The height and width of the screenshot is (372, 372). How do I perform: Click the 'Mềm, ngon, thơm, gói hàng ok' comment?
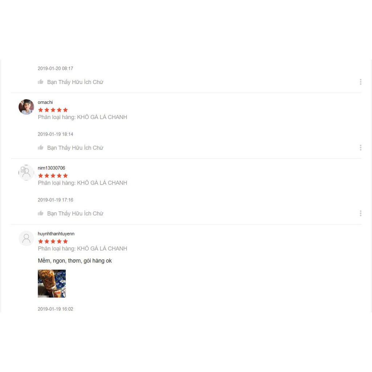75,261
